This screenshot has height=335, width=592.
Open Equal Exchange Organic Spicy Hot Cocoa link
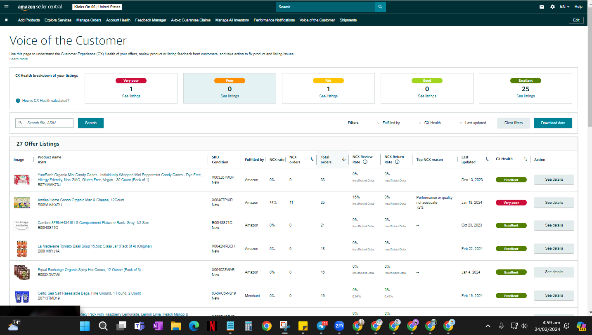pos(89,270)
